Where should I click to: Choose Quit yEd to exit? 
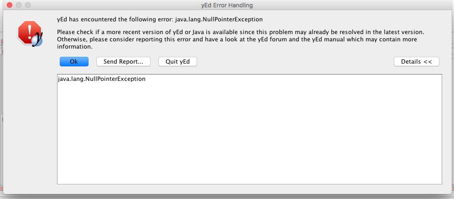coord(177,62)
